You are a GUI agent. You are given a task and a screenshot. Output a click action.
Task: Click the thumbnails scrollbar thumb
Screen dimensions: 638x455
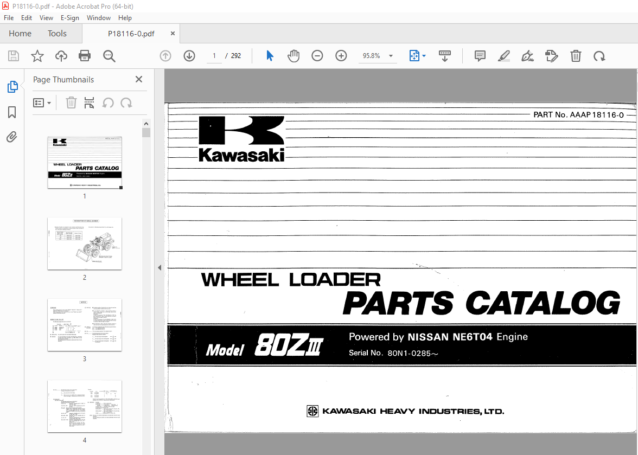point(146,132)
